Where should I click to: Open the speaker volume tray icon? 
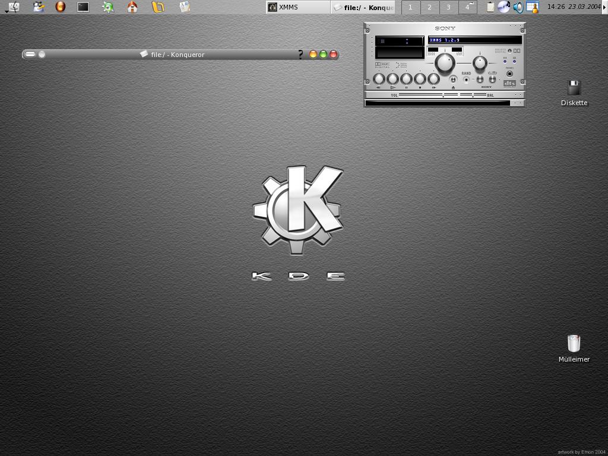point(518,7)
